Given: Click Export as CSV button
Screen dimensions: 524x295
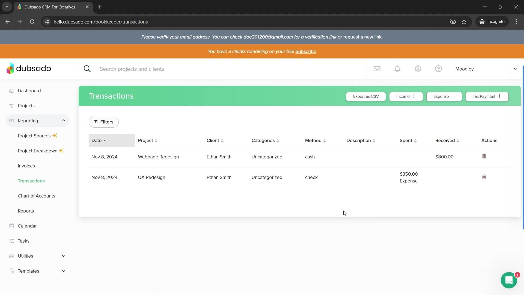Looking at the screenshot, I should pos(366,96).
